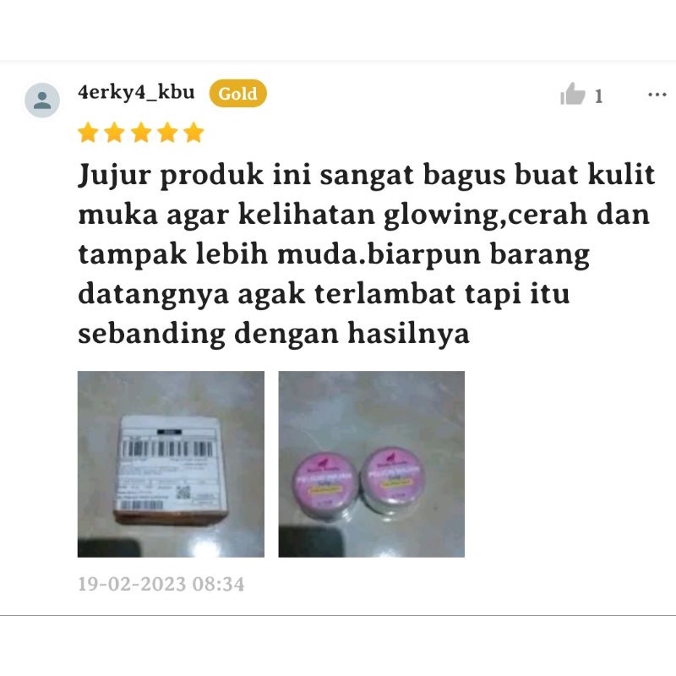Click the Gold membership badge
The width and height of the screenshot is (676, 676).
tap(238, 94)
